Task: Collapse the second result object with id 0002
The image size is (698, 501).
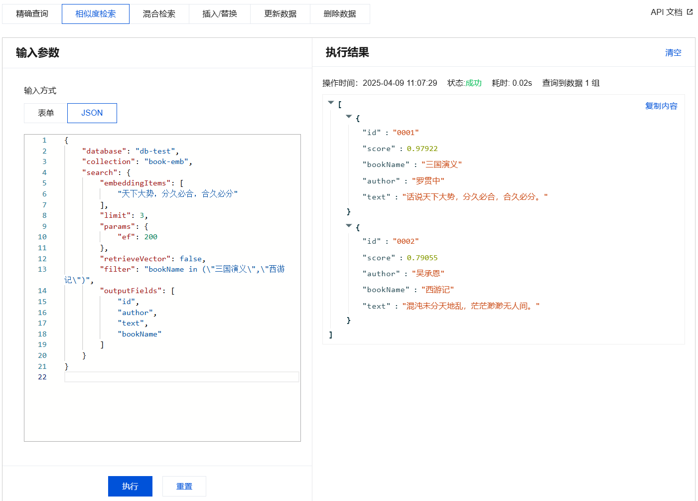Action: 349,226
